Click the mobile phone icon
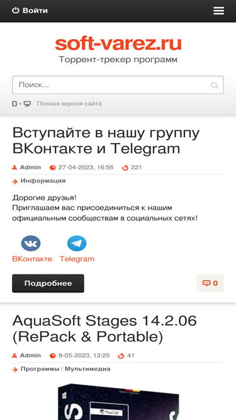 click(14, 104)
